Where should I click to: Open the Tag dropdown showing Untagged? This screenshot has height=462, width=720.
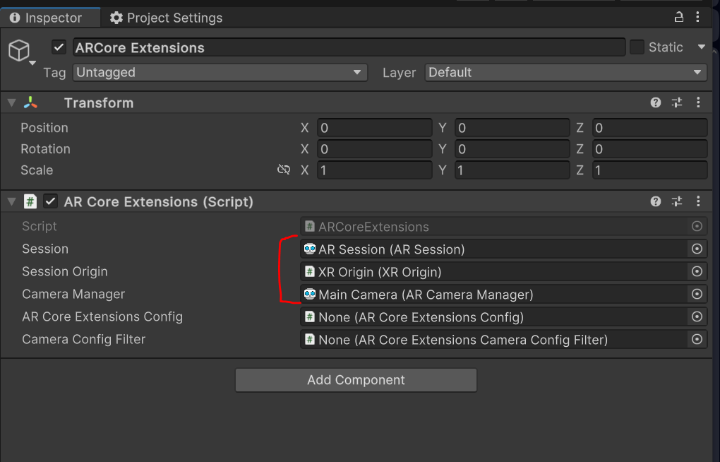coord(220,72)
